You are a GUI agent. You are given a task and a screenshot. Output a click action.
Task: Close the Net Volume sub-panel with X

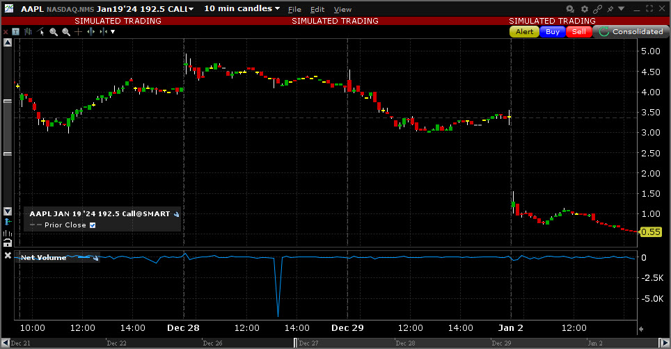coord(7,255)
